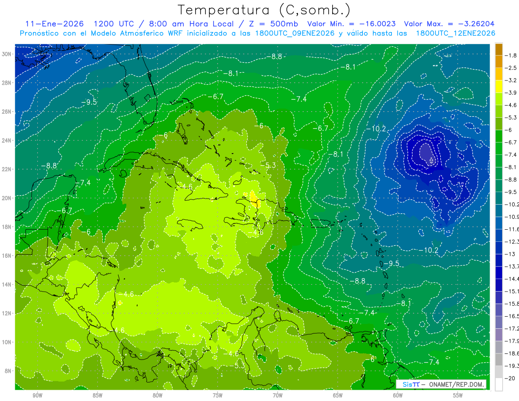Click the "Z = 500mb" level text

click(x=273, y=24)
